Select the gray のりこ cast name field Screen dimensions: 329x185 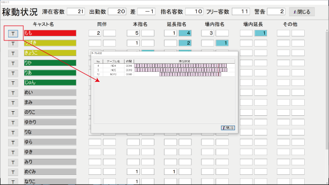[x=50, y=112]
